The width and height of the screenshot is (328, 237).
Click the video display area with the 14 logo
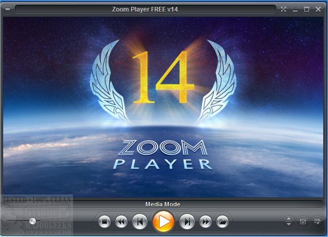pyautogui.click(x=163, y=107)
